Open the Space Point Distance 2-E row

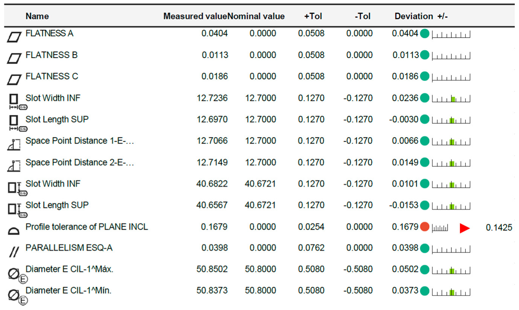click(80, 162)
